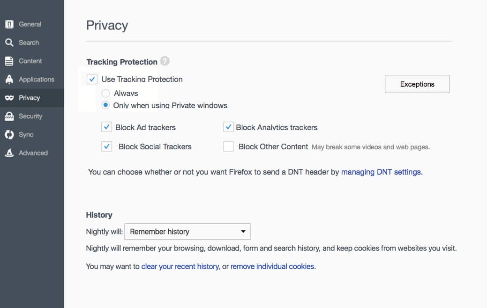Select the Privacy mask icon

10,97
